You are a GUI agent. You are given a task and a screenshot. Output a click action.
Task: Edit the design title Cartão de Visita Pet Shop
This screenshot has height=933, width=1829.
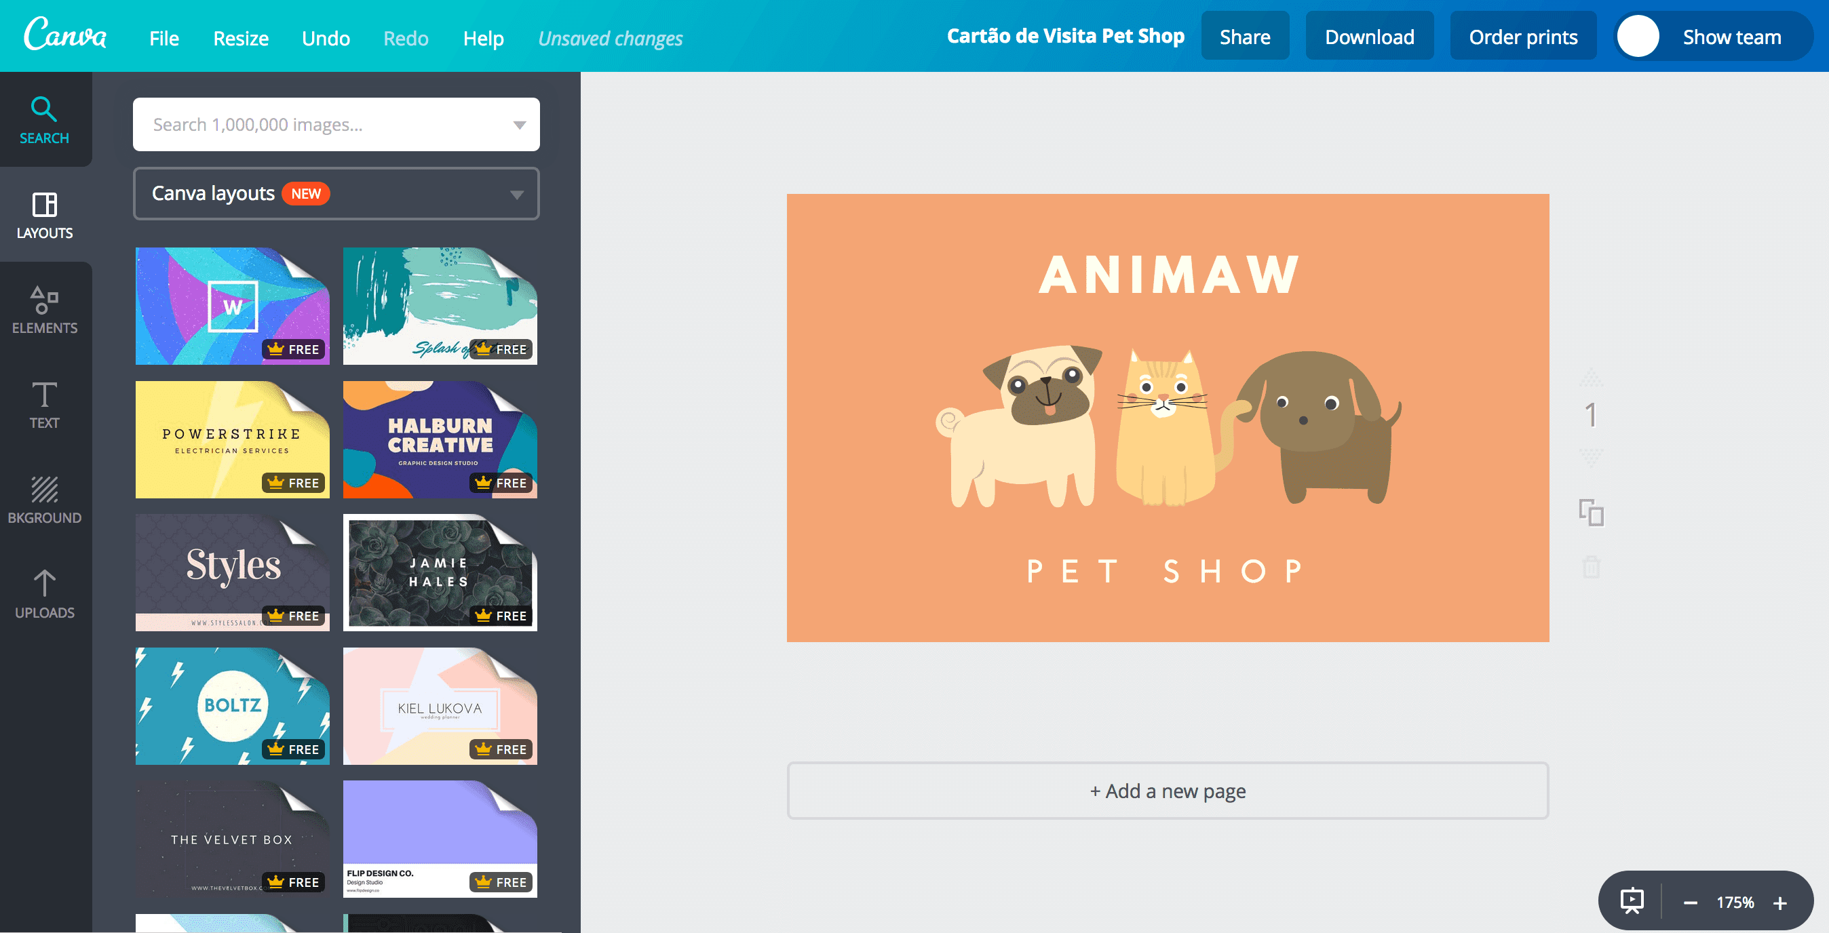tap(1065, 35)
